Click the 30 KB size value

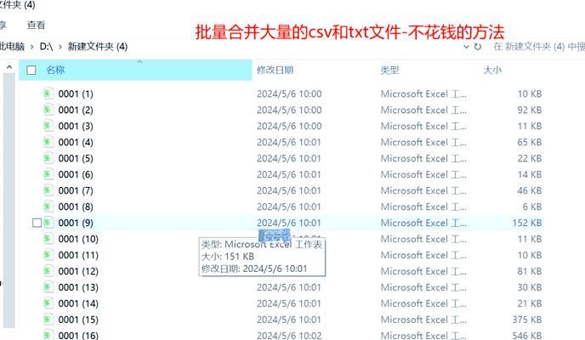pos(529,287)
